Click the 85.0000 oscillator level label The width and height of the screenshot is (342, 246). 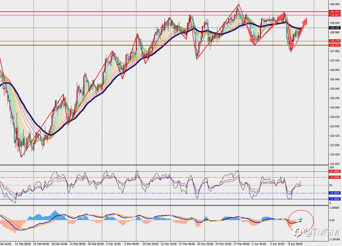335,171
